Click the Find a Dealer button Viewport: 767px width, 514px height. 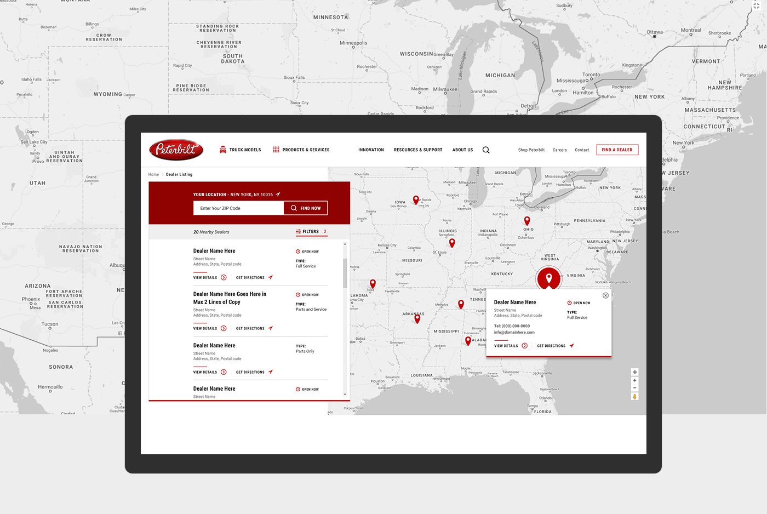pos(617,150)
